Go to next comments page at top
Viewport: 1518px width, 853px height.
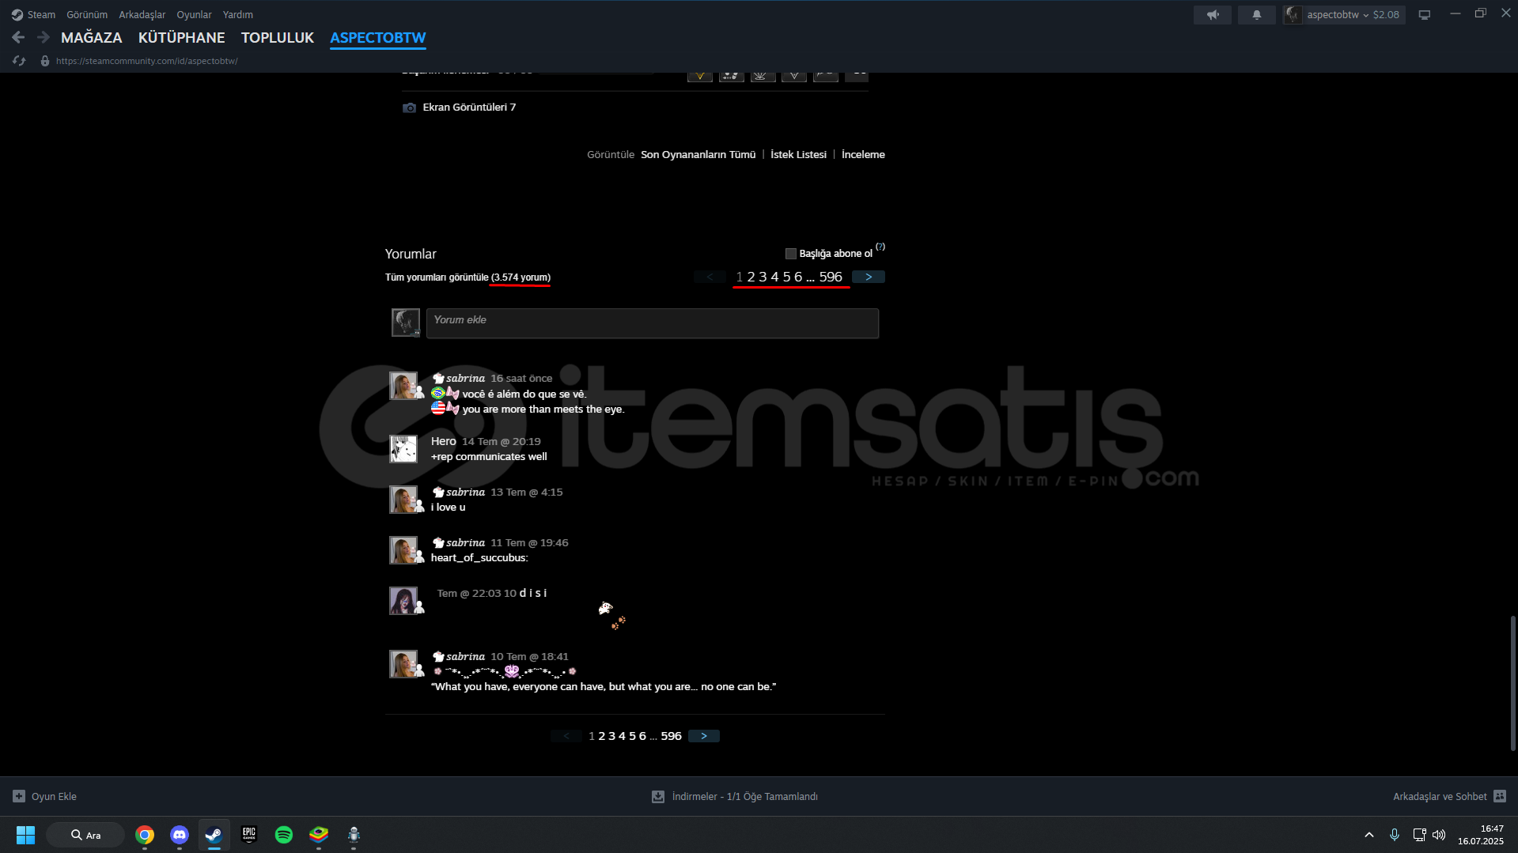pos(869,277)
